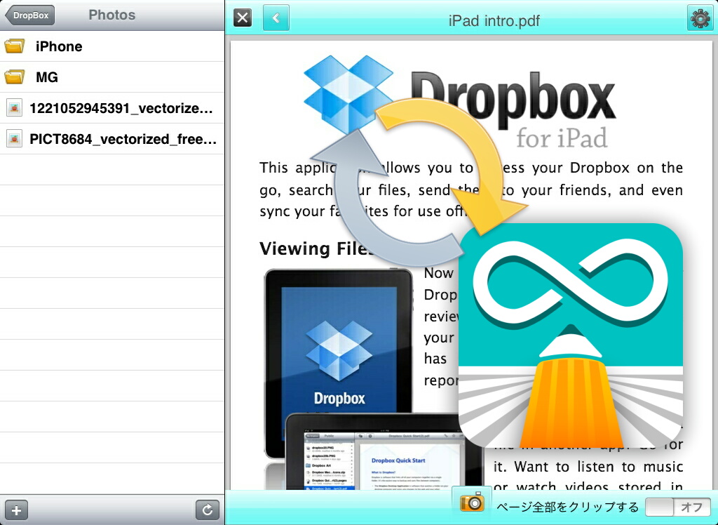718x525 pixels.
Task: Go back using the left arrow button
Action: tap(276, 18)
